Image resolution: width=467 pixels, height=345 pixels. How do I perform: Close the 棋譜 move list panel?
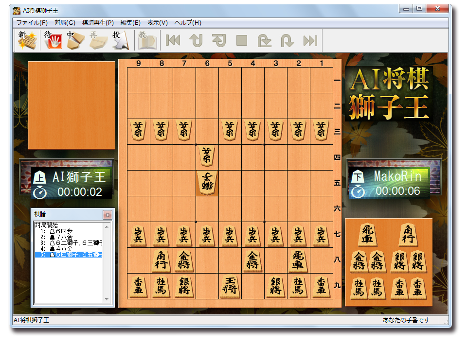[x=108, y=214]
